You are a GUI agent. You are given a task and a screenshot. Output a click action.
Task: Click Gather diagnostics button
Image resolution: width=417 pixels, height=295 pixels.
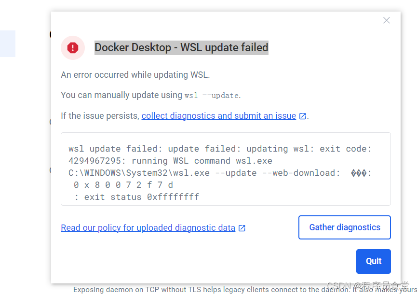pyautogui.click(x=345, y=227)
